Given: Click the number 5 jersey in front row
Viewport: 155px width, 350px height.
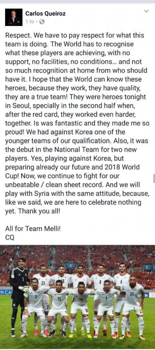Looking at the screenshot, I should (106, 297).
